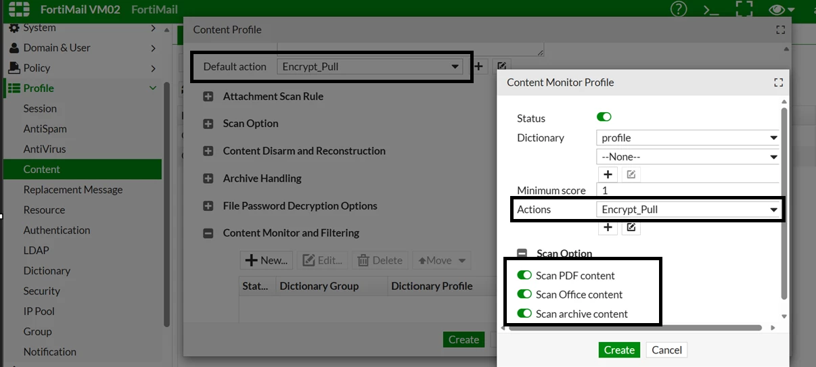This screenshot has width=816, height=367.
Task: Collapse Content Monitor and Filtering section
Action: click(x=208, y=233)
